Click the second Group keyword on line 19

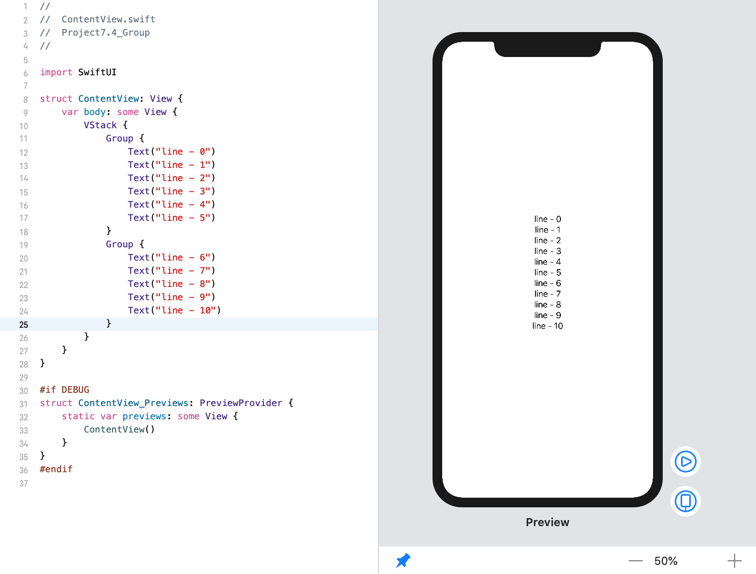pyautogui.click(x=119, y=244)
